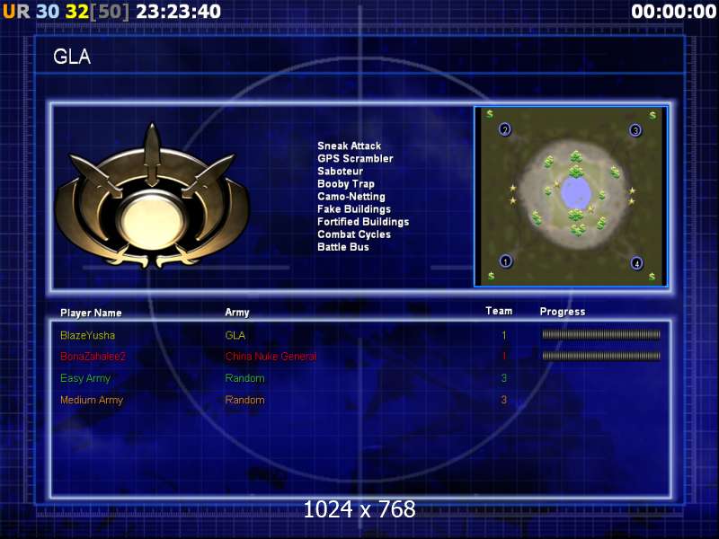Click the Progress column header

pyautogui.click(x=563, y=312)
